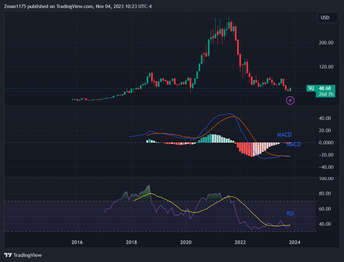This screenshot has width=344, height=262.
Task: Click the purple lightning bolt icon
Action: 290,100
